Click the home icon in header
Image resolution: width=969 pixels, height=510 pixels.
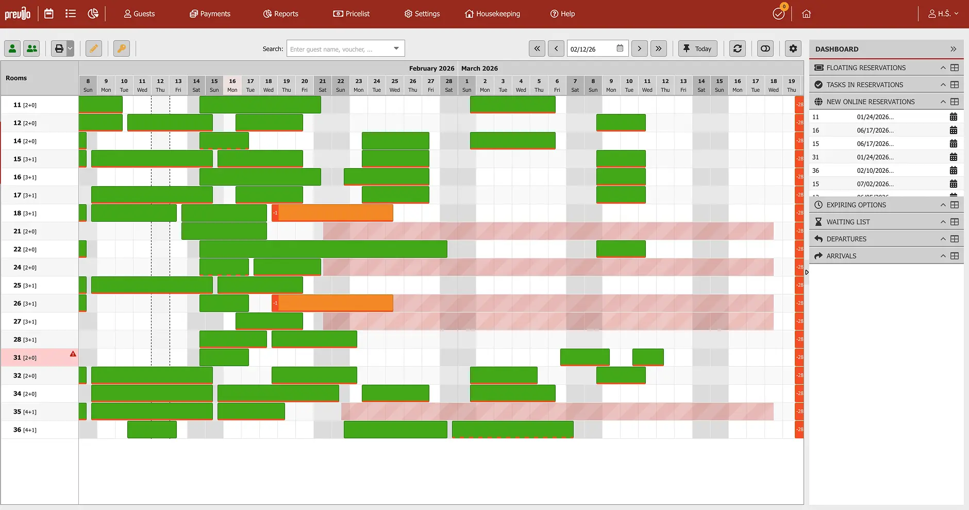[807, 14]
